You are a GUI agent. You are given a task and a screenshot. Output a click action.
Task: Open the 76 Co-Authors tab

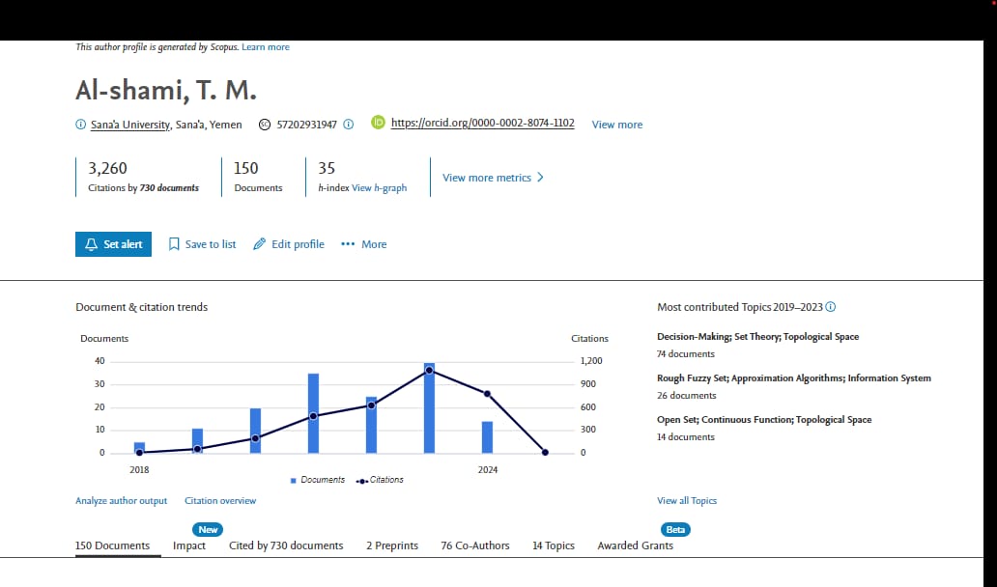pos(474,545)
